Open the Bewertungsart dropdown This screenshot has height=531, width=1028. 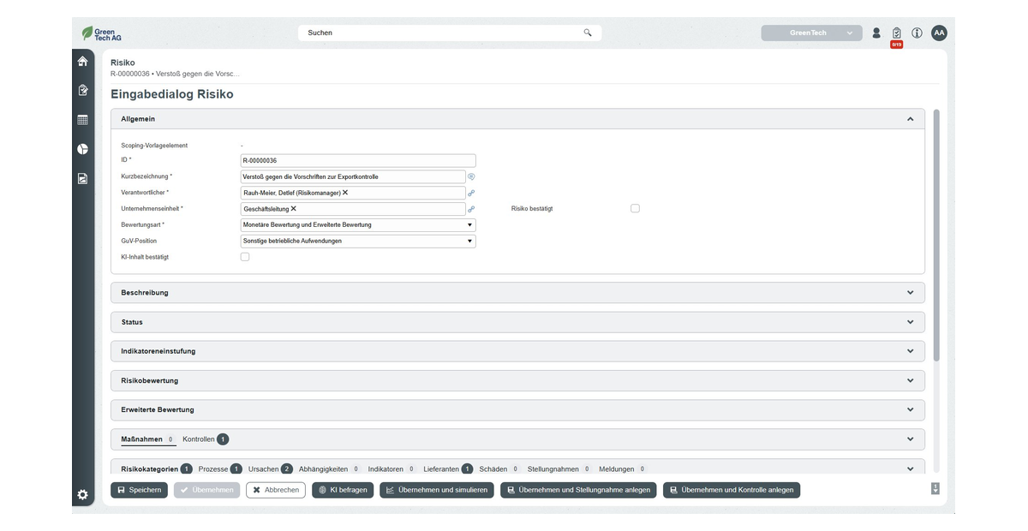coord(358,225)
